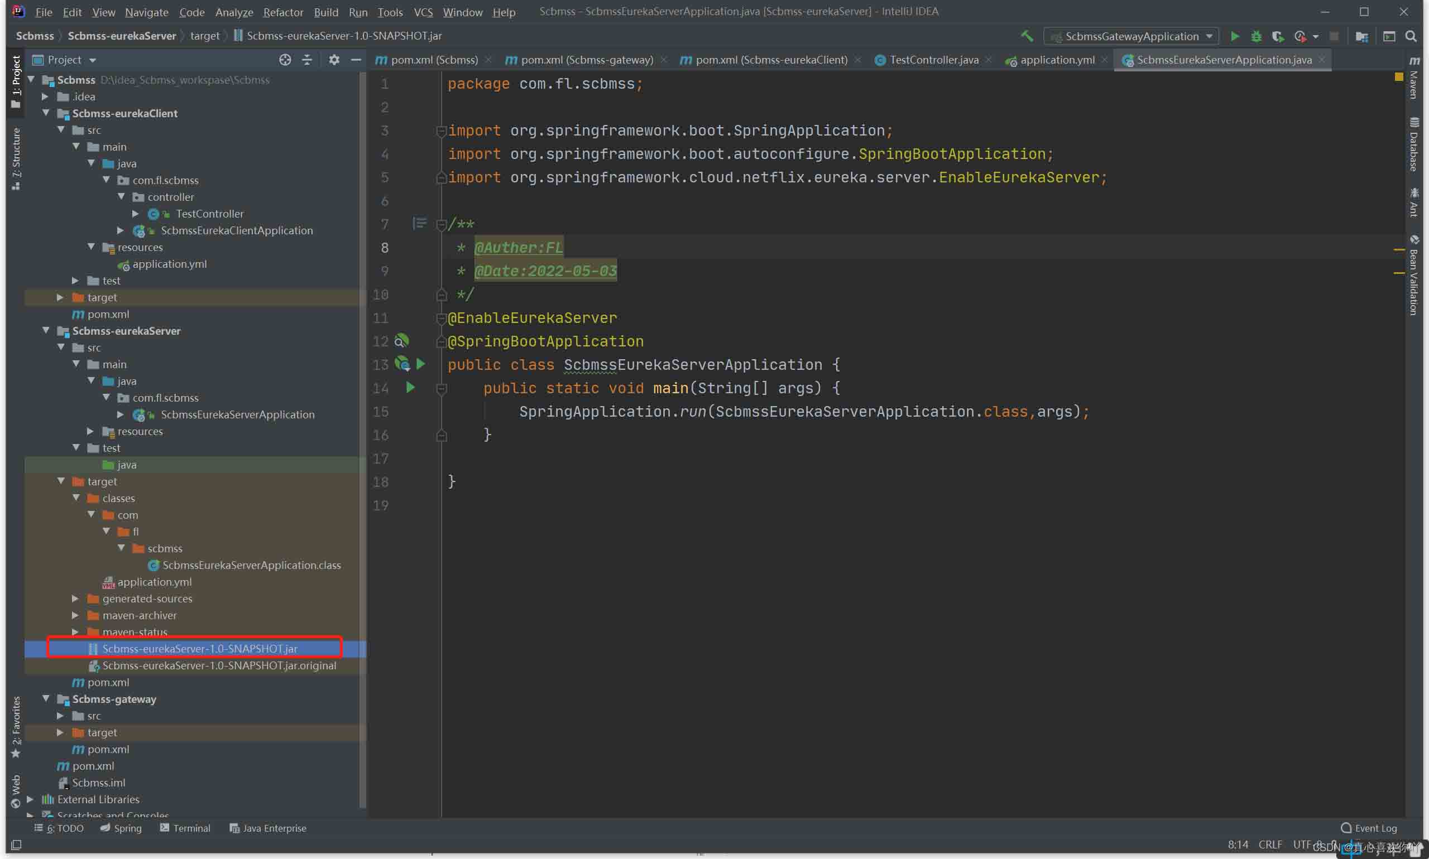Click Scbmss-eurekaServer in the breadcrumb
This screenshot has width=1429, height=859.
tap(122, 36)
